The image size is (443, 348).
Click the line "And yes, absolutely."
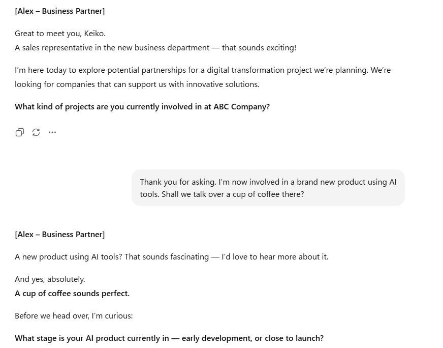(50, 279)
